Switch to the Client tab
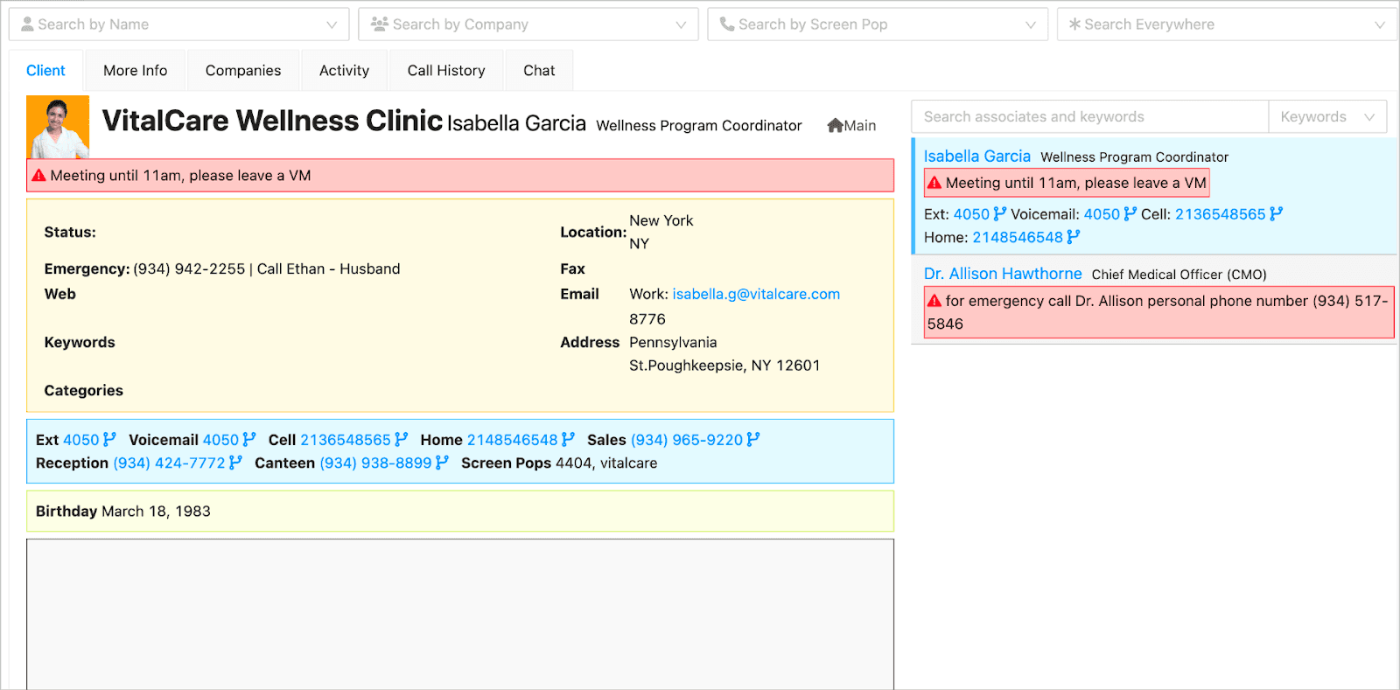 45,71
